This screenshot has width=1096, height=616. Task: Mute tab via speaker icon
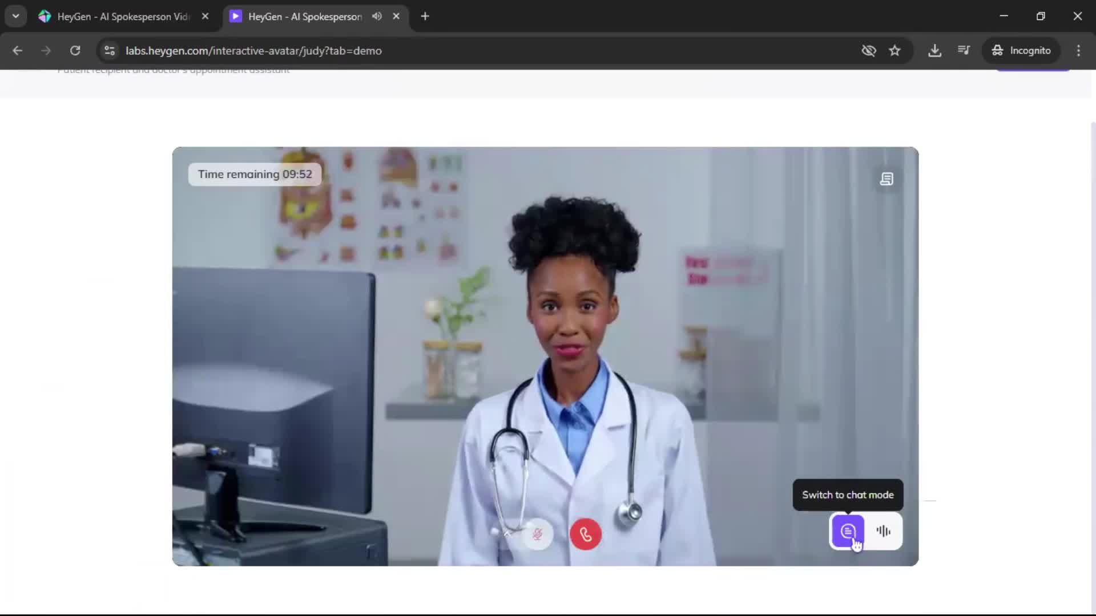377,17
